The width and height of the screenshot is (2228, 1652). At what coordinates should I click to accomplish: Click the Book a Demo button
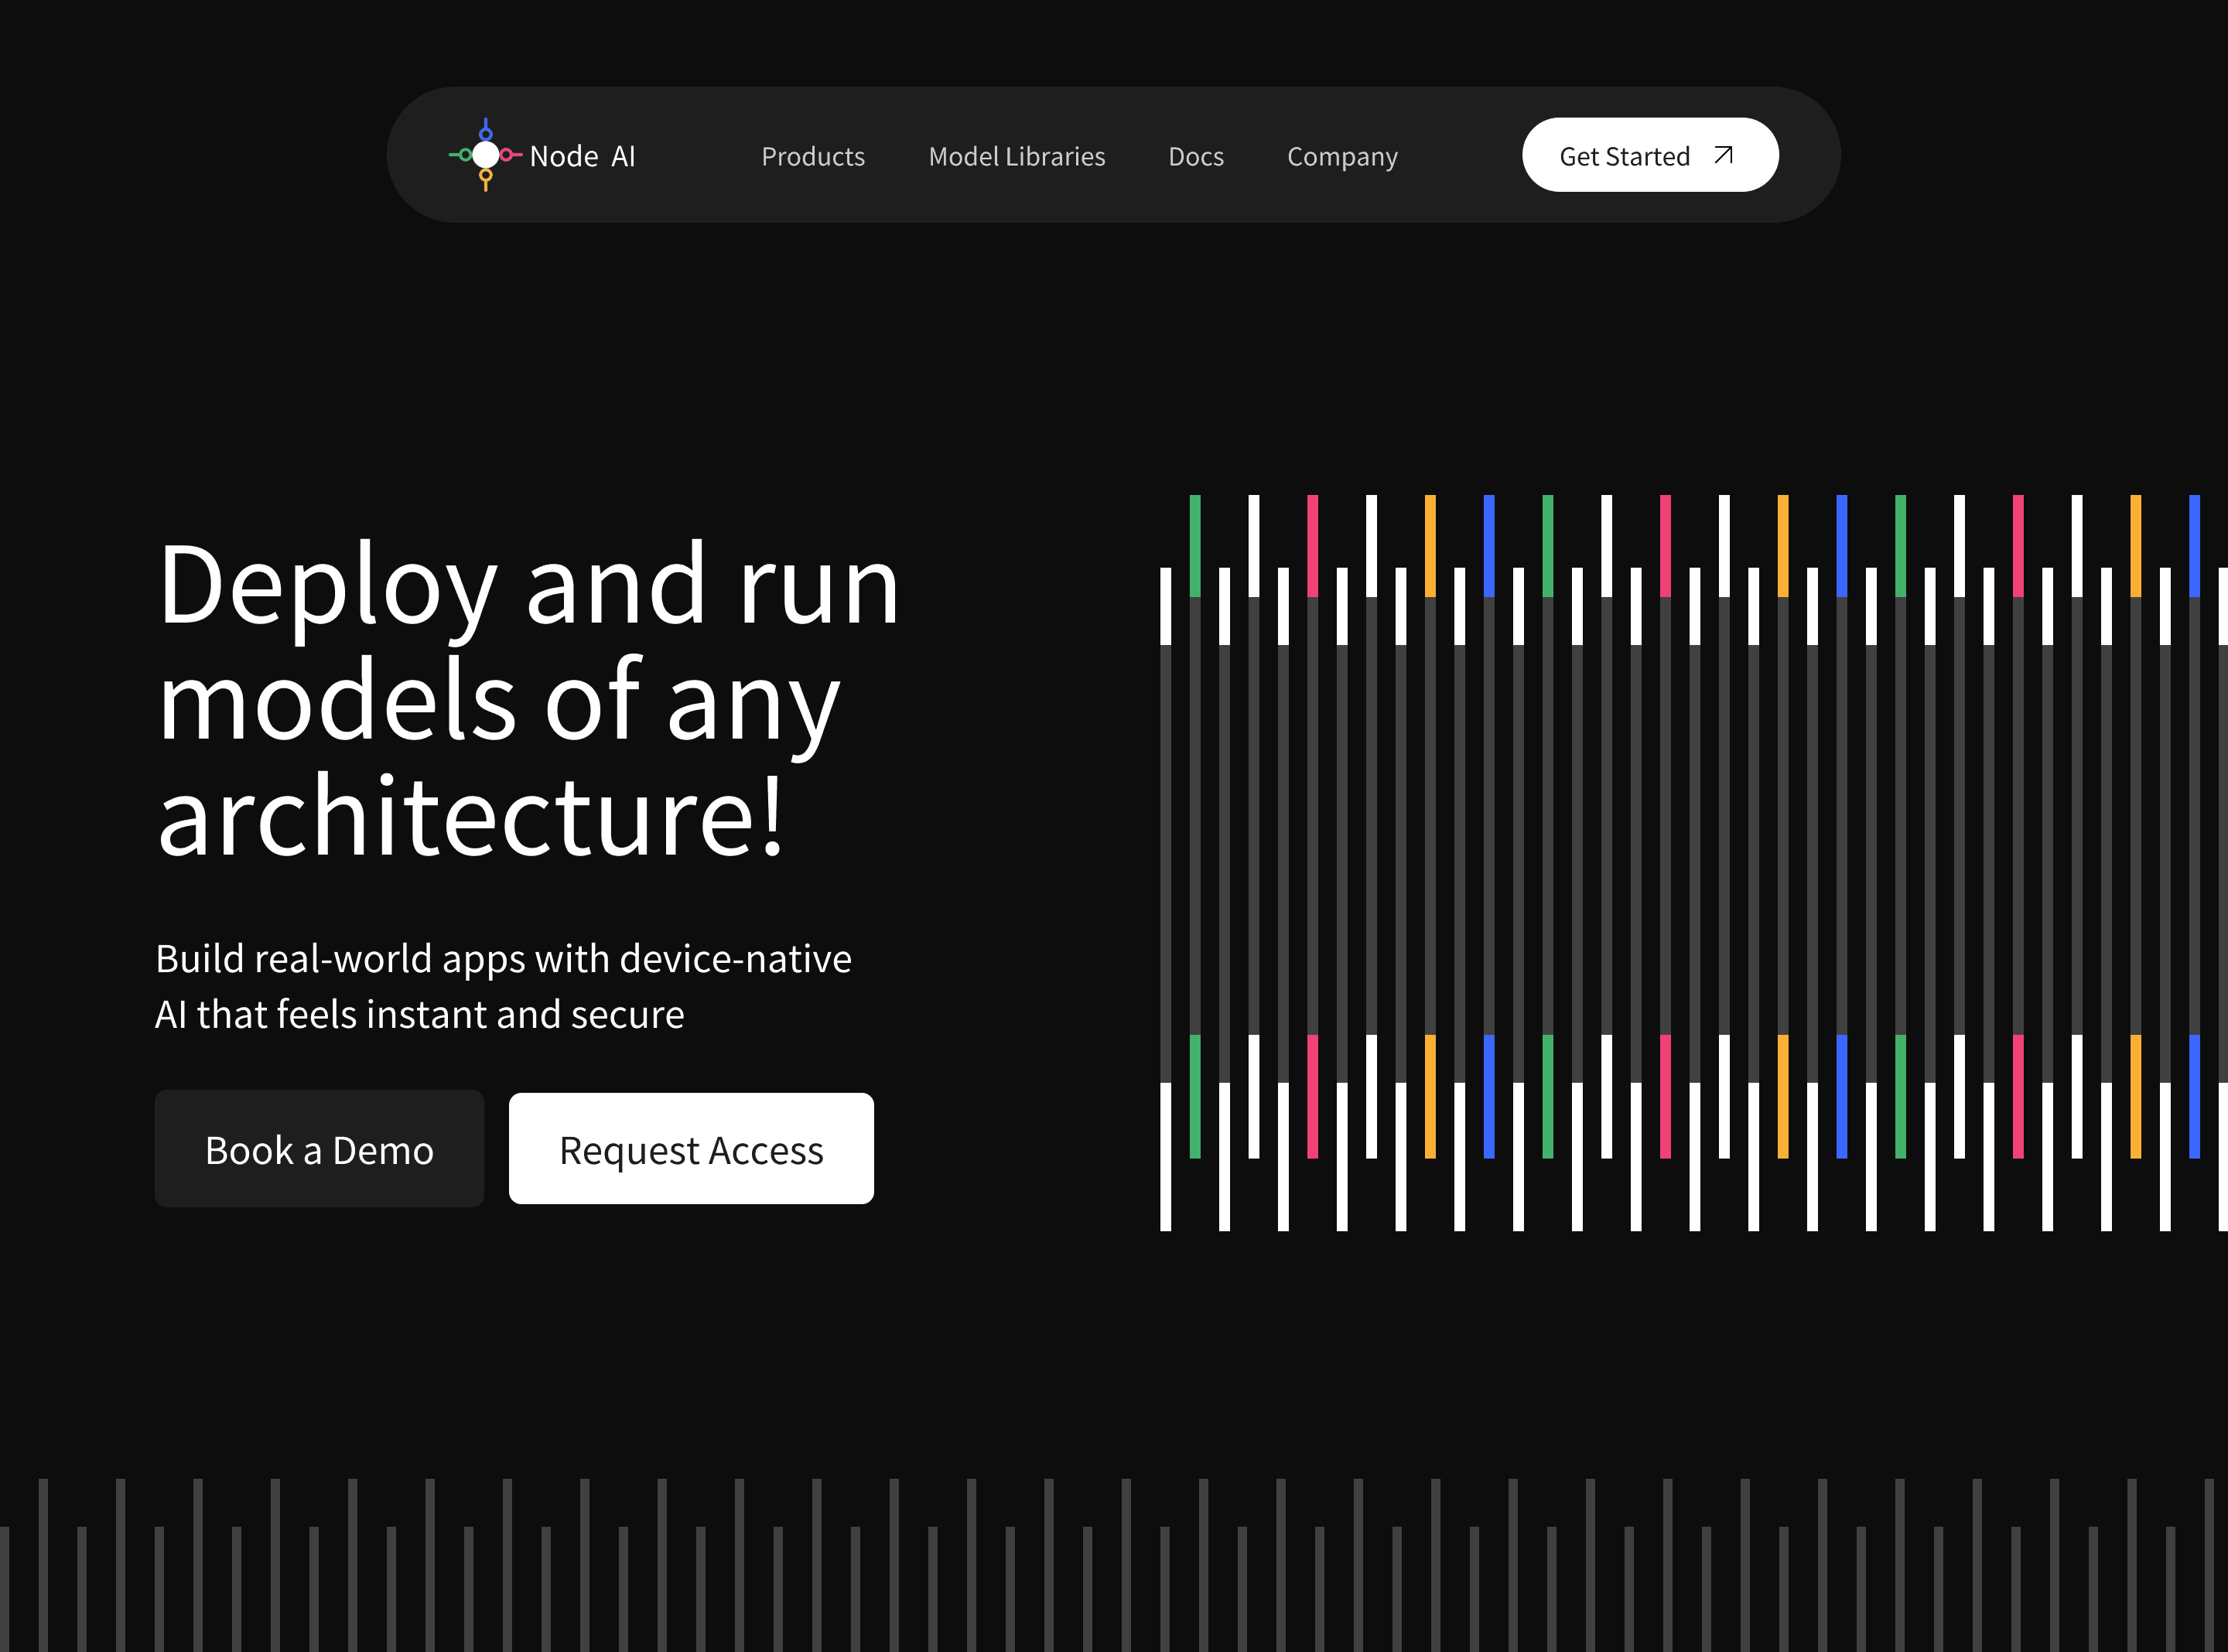point(319,1149)
